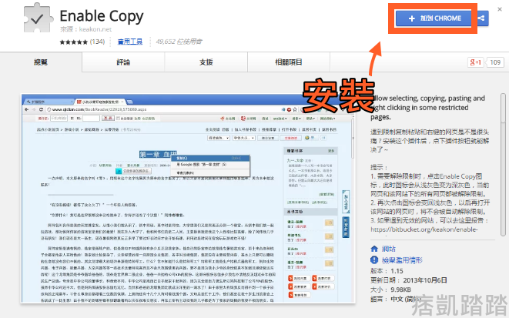Viewport: 509px width, 318px height.
Task: Click the home icon beside 網站
Action: coord(374,249)
